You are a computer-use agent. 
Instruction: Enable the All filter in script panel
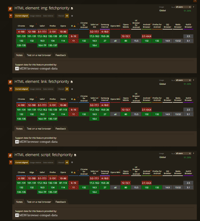[67, 162]
